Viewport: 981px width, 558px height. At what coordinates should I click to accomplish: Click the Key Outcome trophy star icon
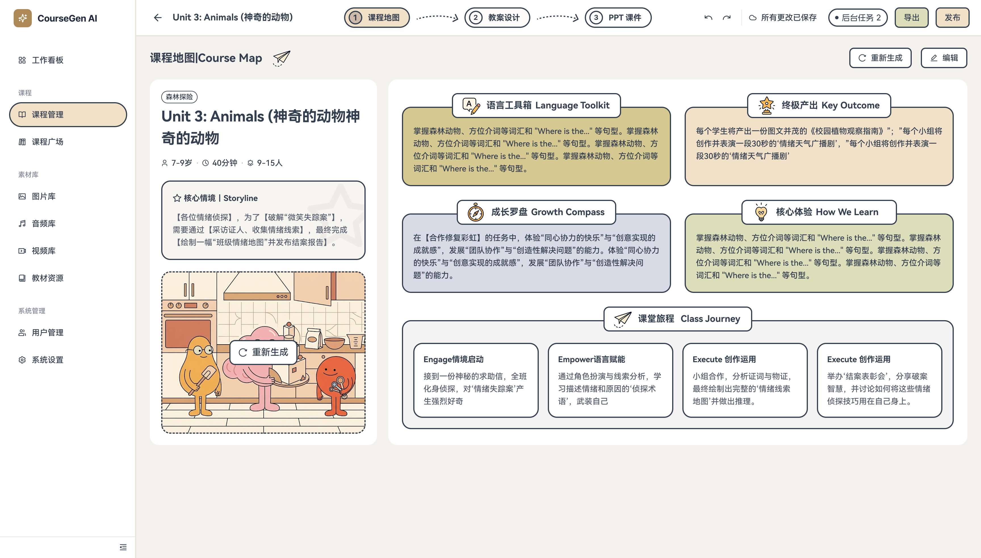pos(766,105)
